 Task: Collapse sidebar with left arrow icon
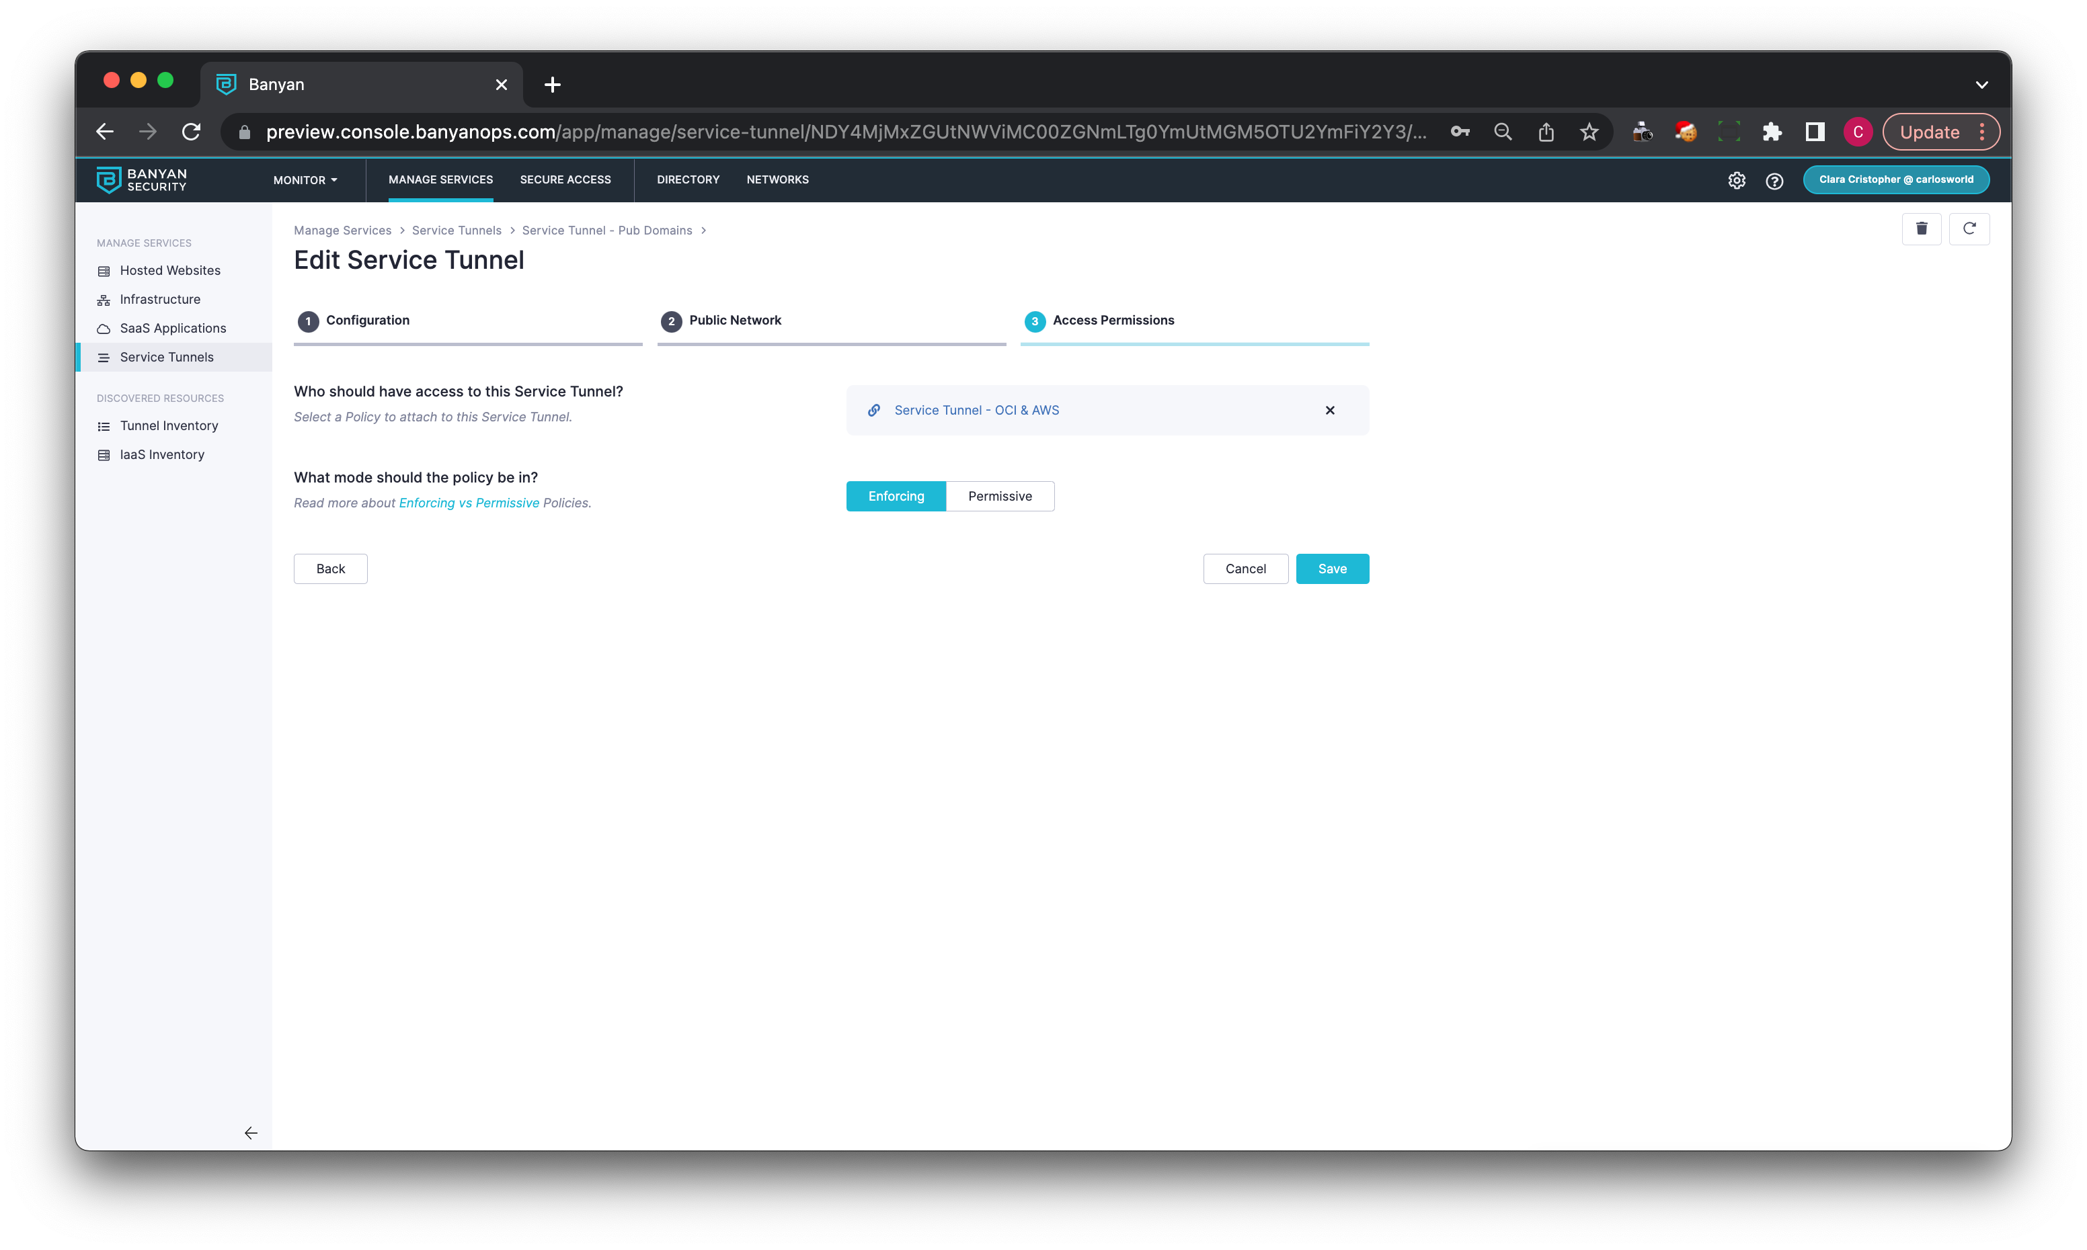pos(250,1133)
